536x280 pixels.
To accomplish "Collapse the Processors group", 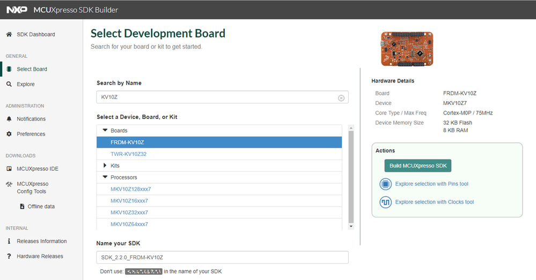I will [x=105, y=177].
